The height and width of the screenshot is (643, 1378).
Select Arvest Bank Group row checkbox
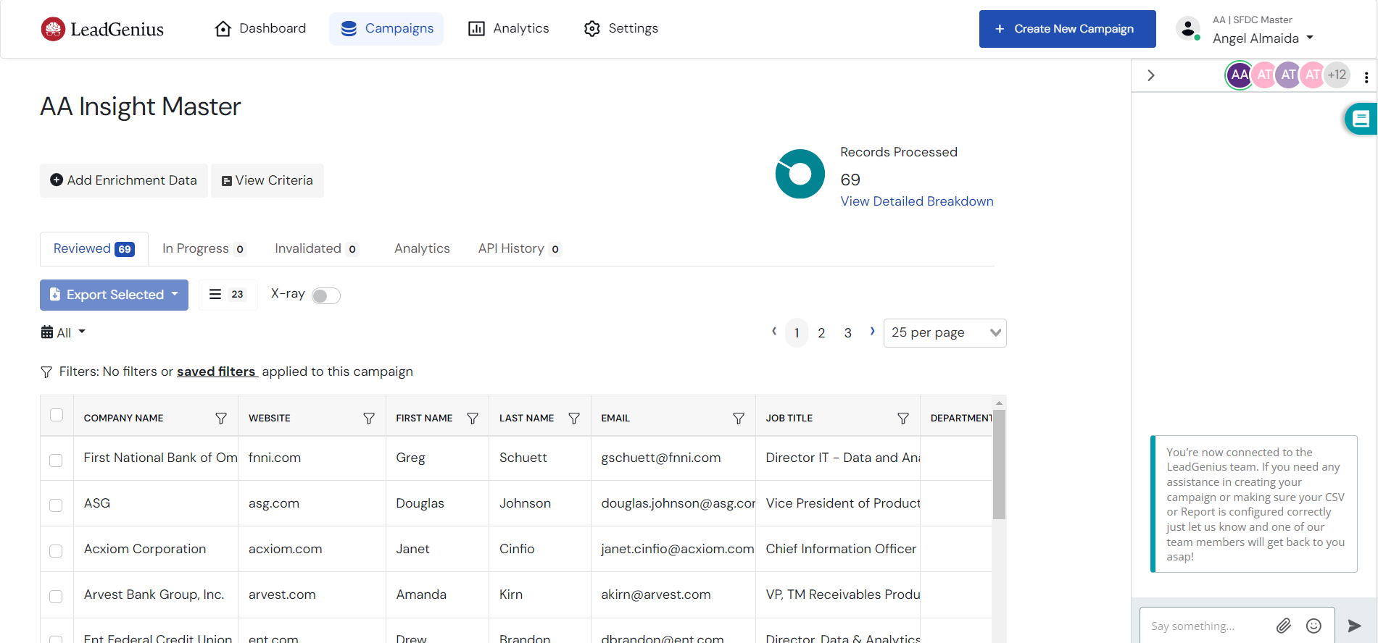tap(56, 597)
